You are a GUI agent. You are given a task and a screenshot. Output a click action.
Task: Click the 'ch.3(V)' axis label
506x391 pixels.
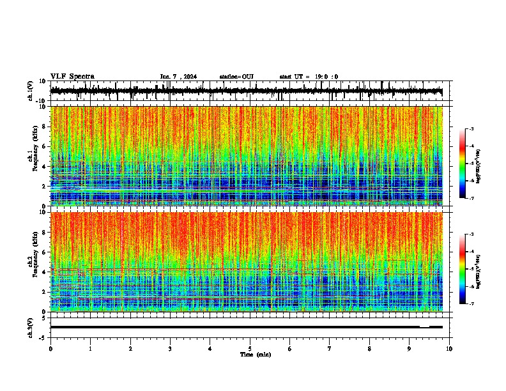(x=31, y=328)
